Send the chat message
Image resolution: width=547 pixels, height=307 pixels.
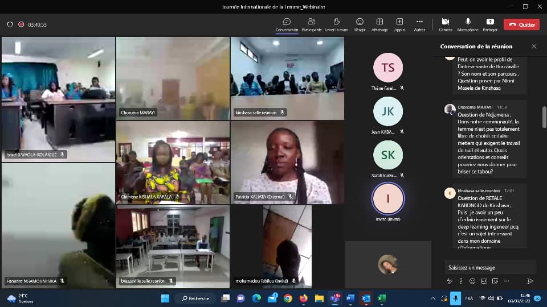pos(530,281)
